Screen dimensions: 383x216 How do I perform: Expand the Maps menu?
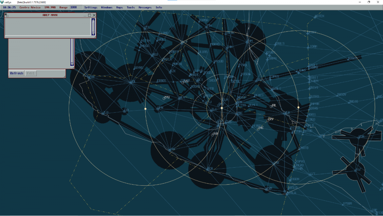pyautogui.click(x=119, y=7)
